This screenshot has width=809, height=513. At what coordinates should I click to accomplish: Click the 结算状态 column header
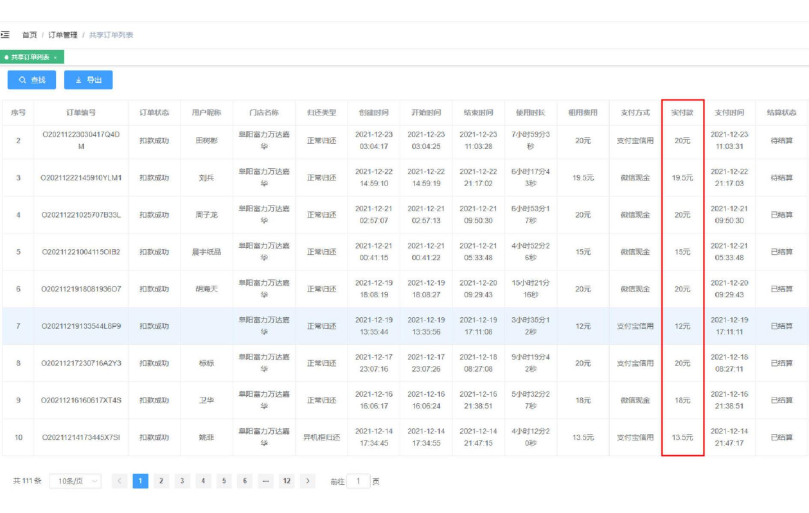pyautogui.click(x=782, y=112)
